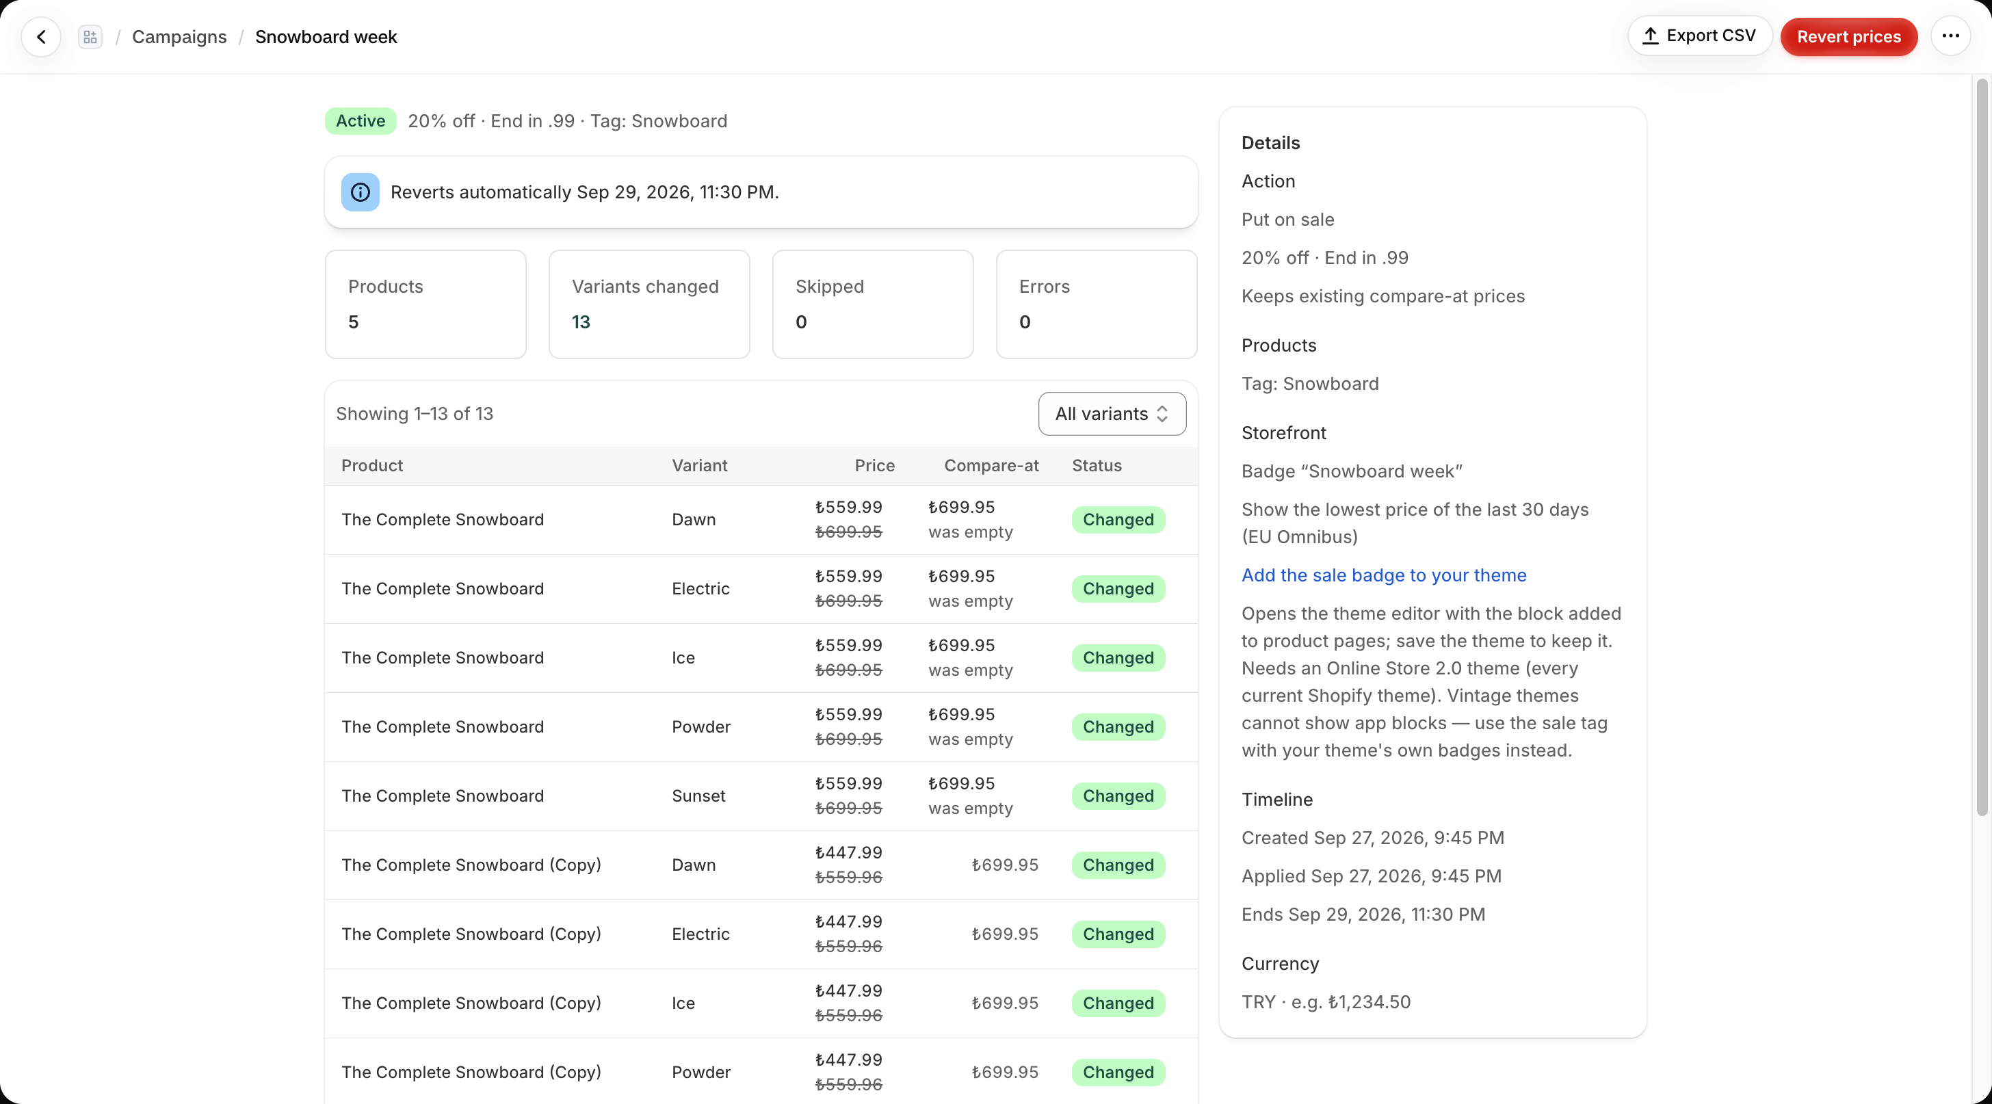Click Sunset variant cell
Screen dimensions: 1992x1104
click(698, 796)
